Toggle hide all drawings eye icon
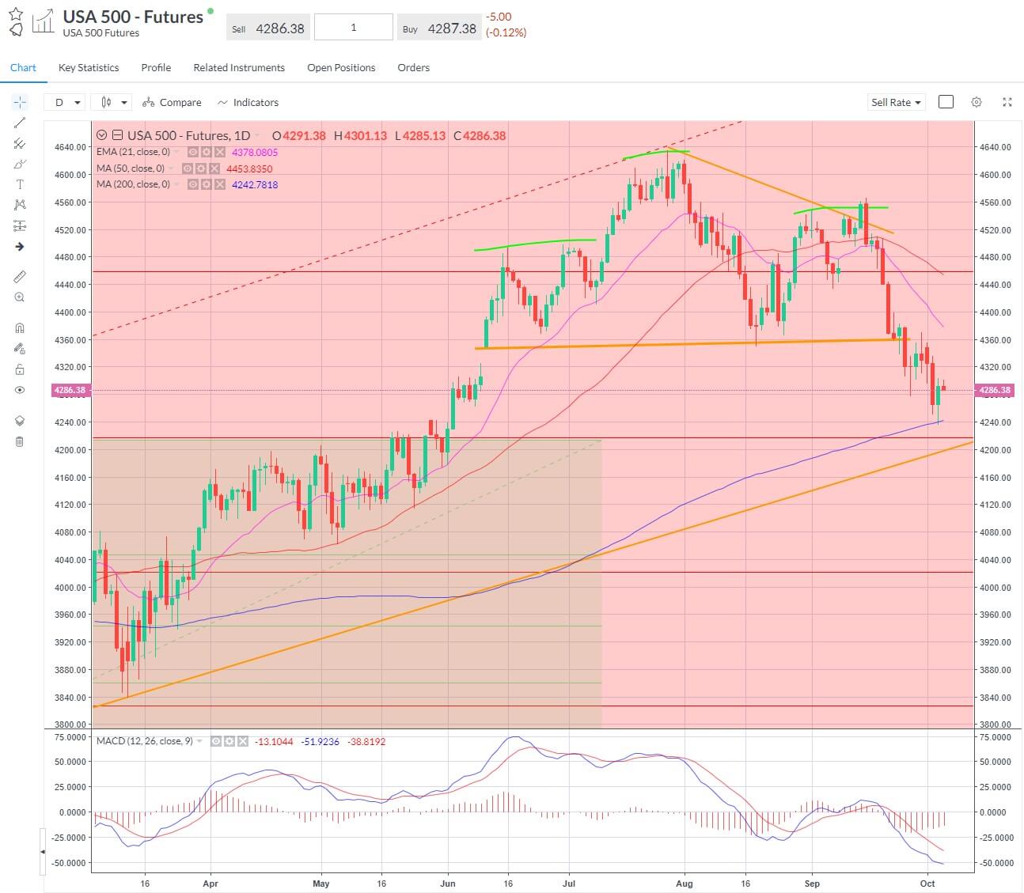Image resolution: width=1024 pixels, height=893 pixels. point(20,390)
